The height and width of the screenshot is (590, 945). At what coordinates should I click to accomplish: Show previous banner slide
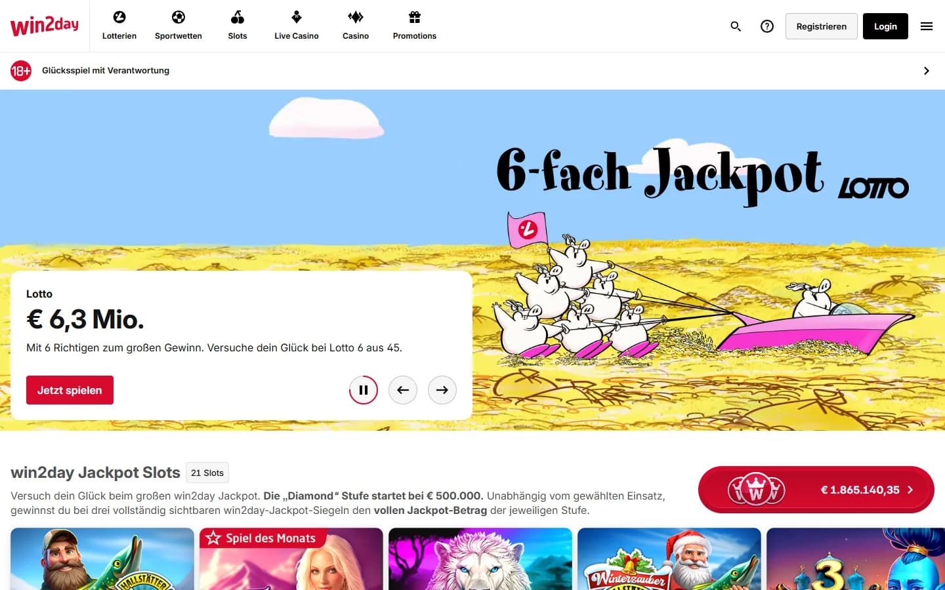(403, 390)
